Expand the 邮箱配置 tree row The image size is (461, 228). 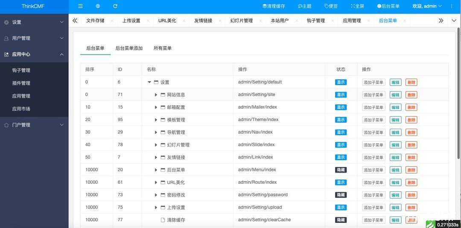click(156, 107)
